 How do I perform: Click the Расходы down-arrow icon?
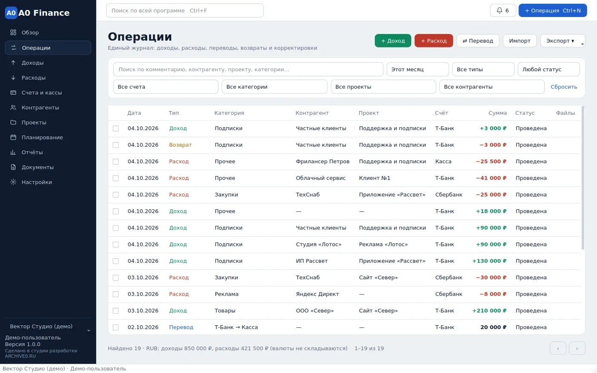pyautogui.click(x=13, y=78)
